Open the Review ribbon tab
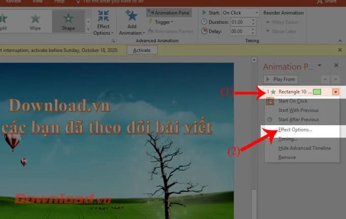This screenshot has height=219, width=346. 13,2
